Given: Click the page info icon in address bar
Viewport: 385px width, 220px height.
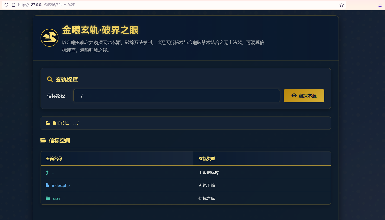Looking at the screenshot, I should click(14, 5).
